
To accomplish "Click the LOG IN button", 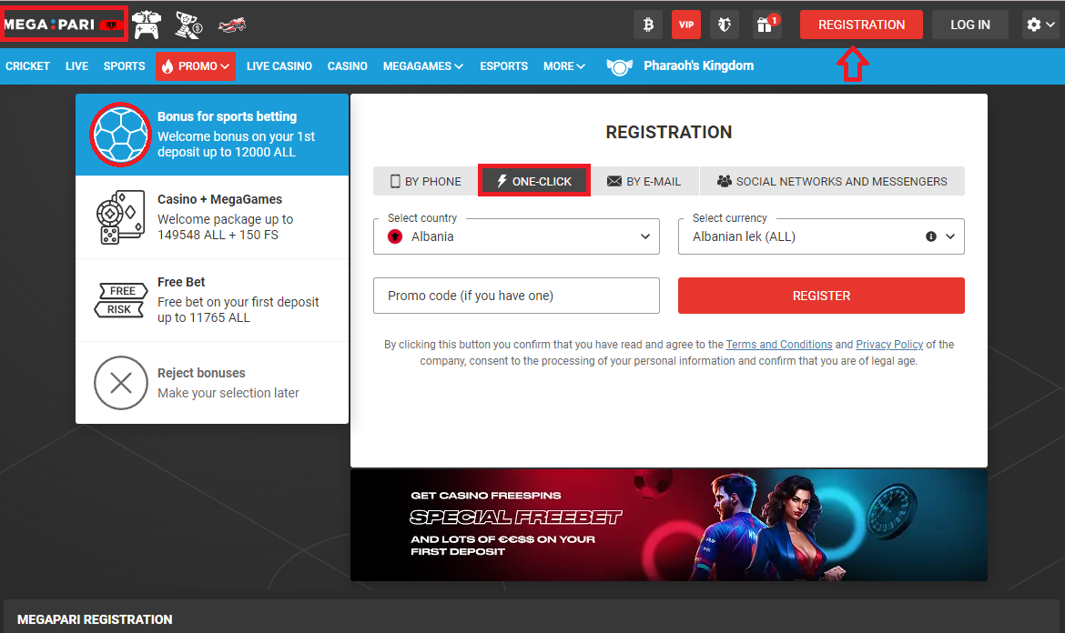I will pos(970,25).
